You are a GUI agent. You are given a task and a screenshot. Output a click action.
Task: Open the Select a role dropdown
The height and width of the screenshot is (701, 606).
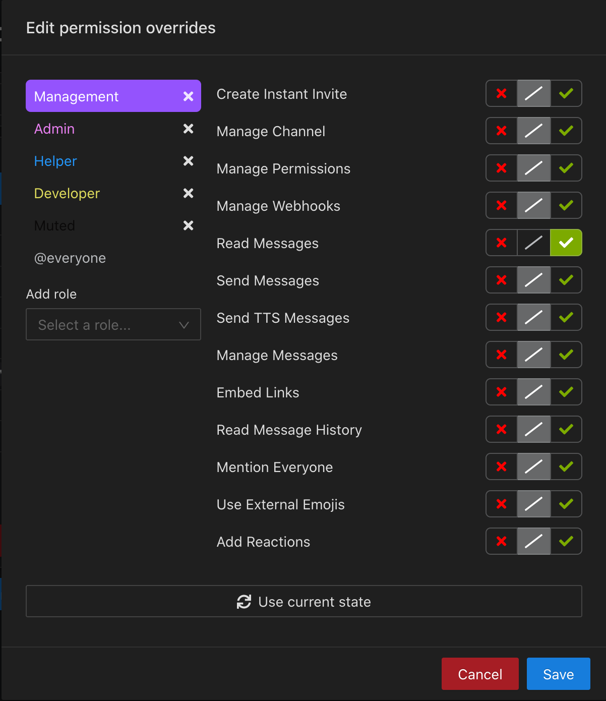point(113,324)
